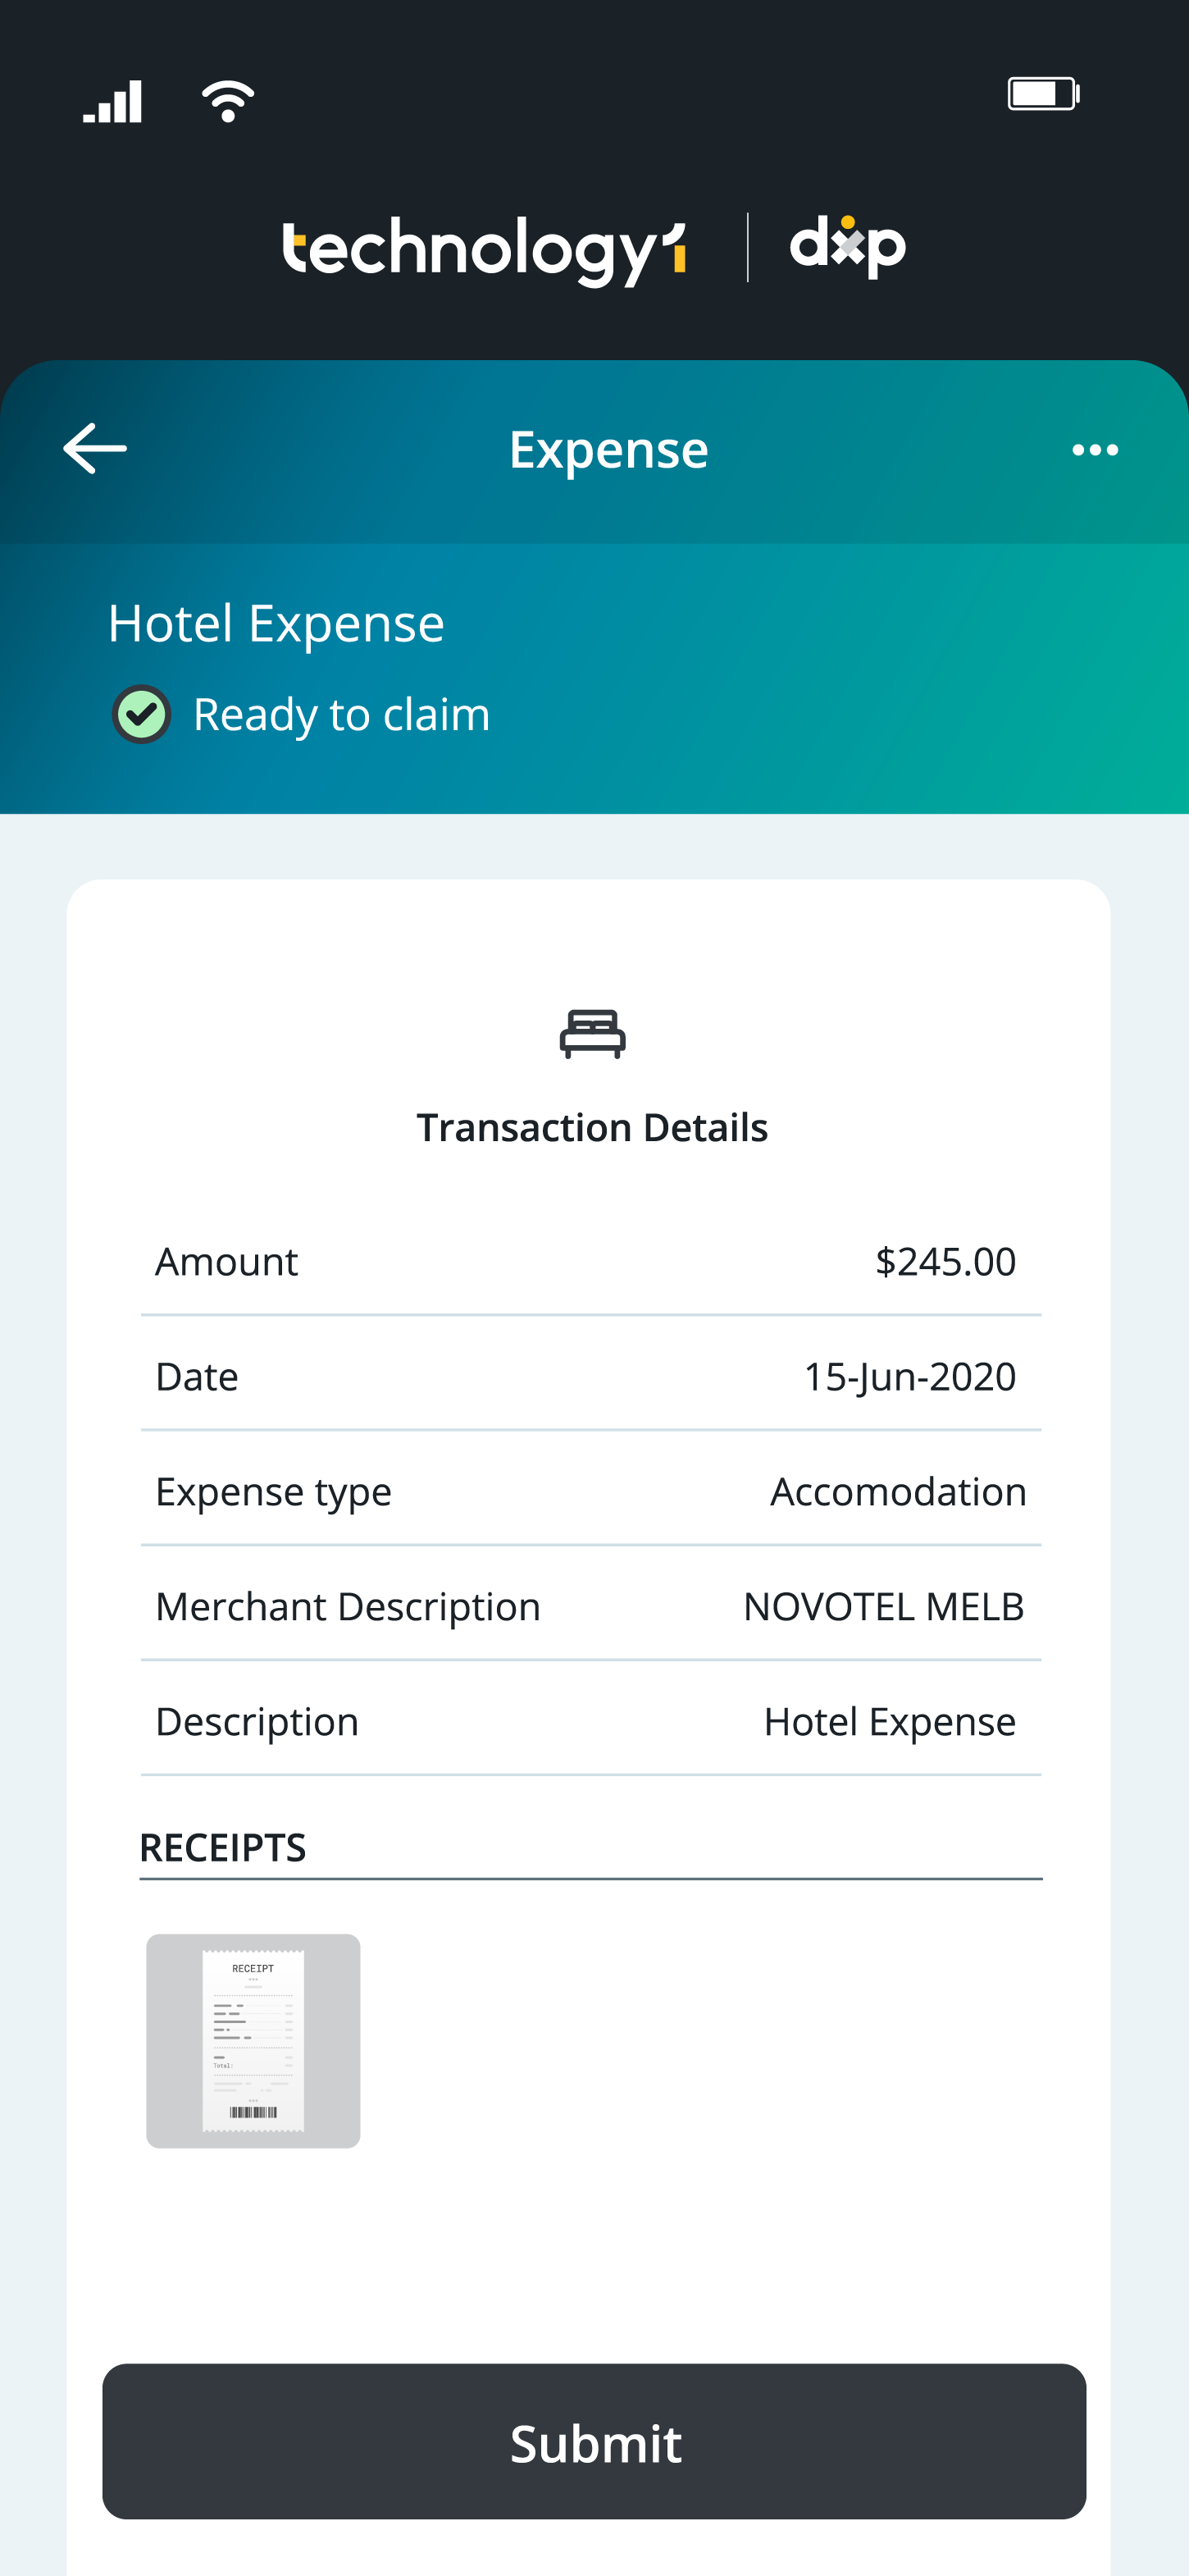
Task: Click the dxp logo
Action: pyautogui.click(x=847, y=246)
